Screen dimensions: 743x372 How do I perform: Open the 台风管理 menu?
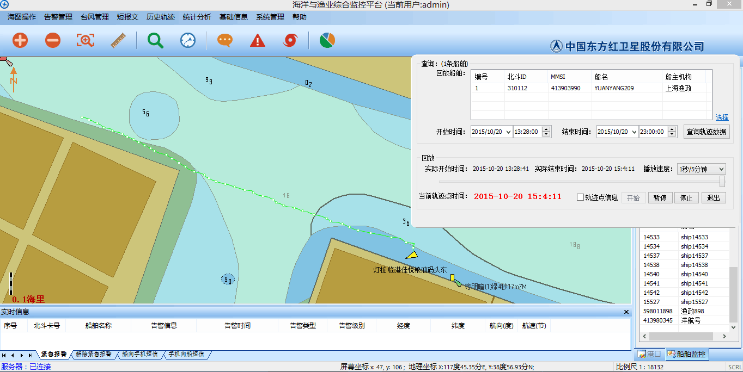click(95, 17)
